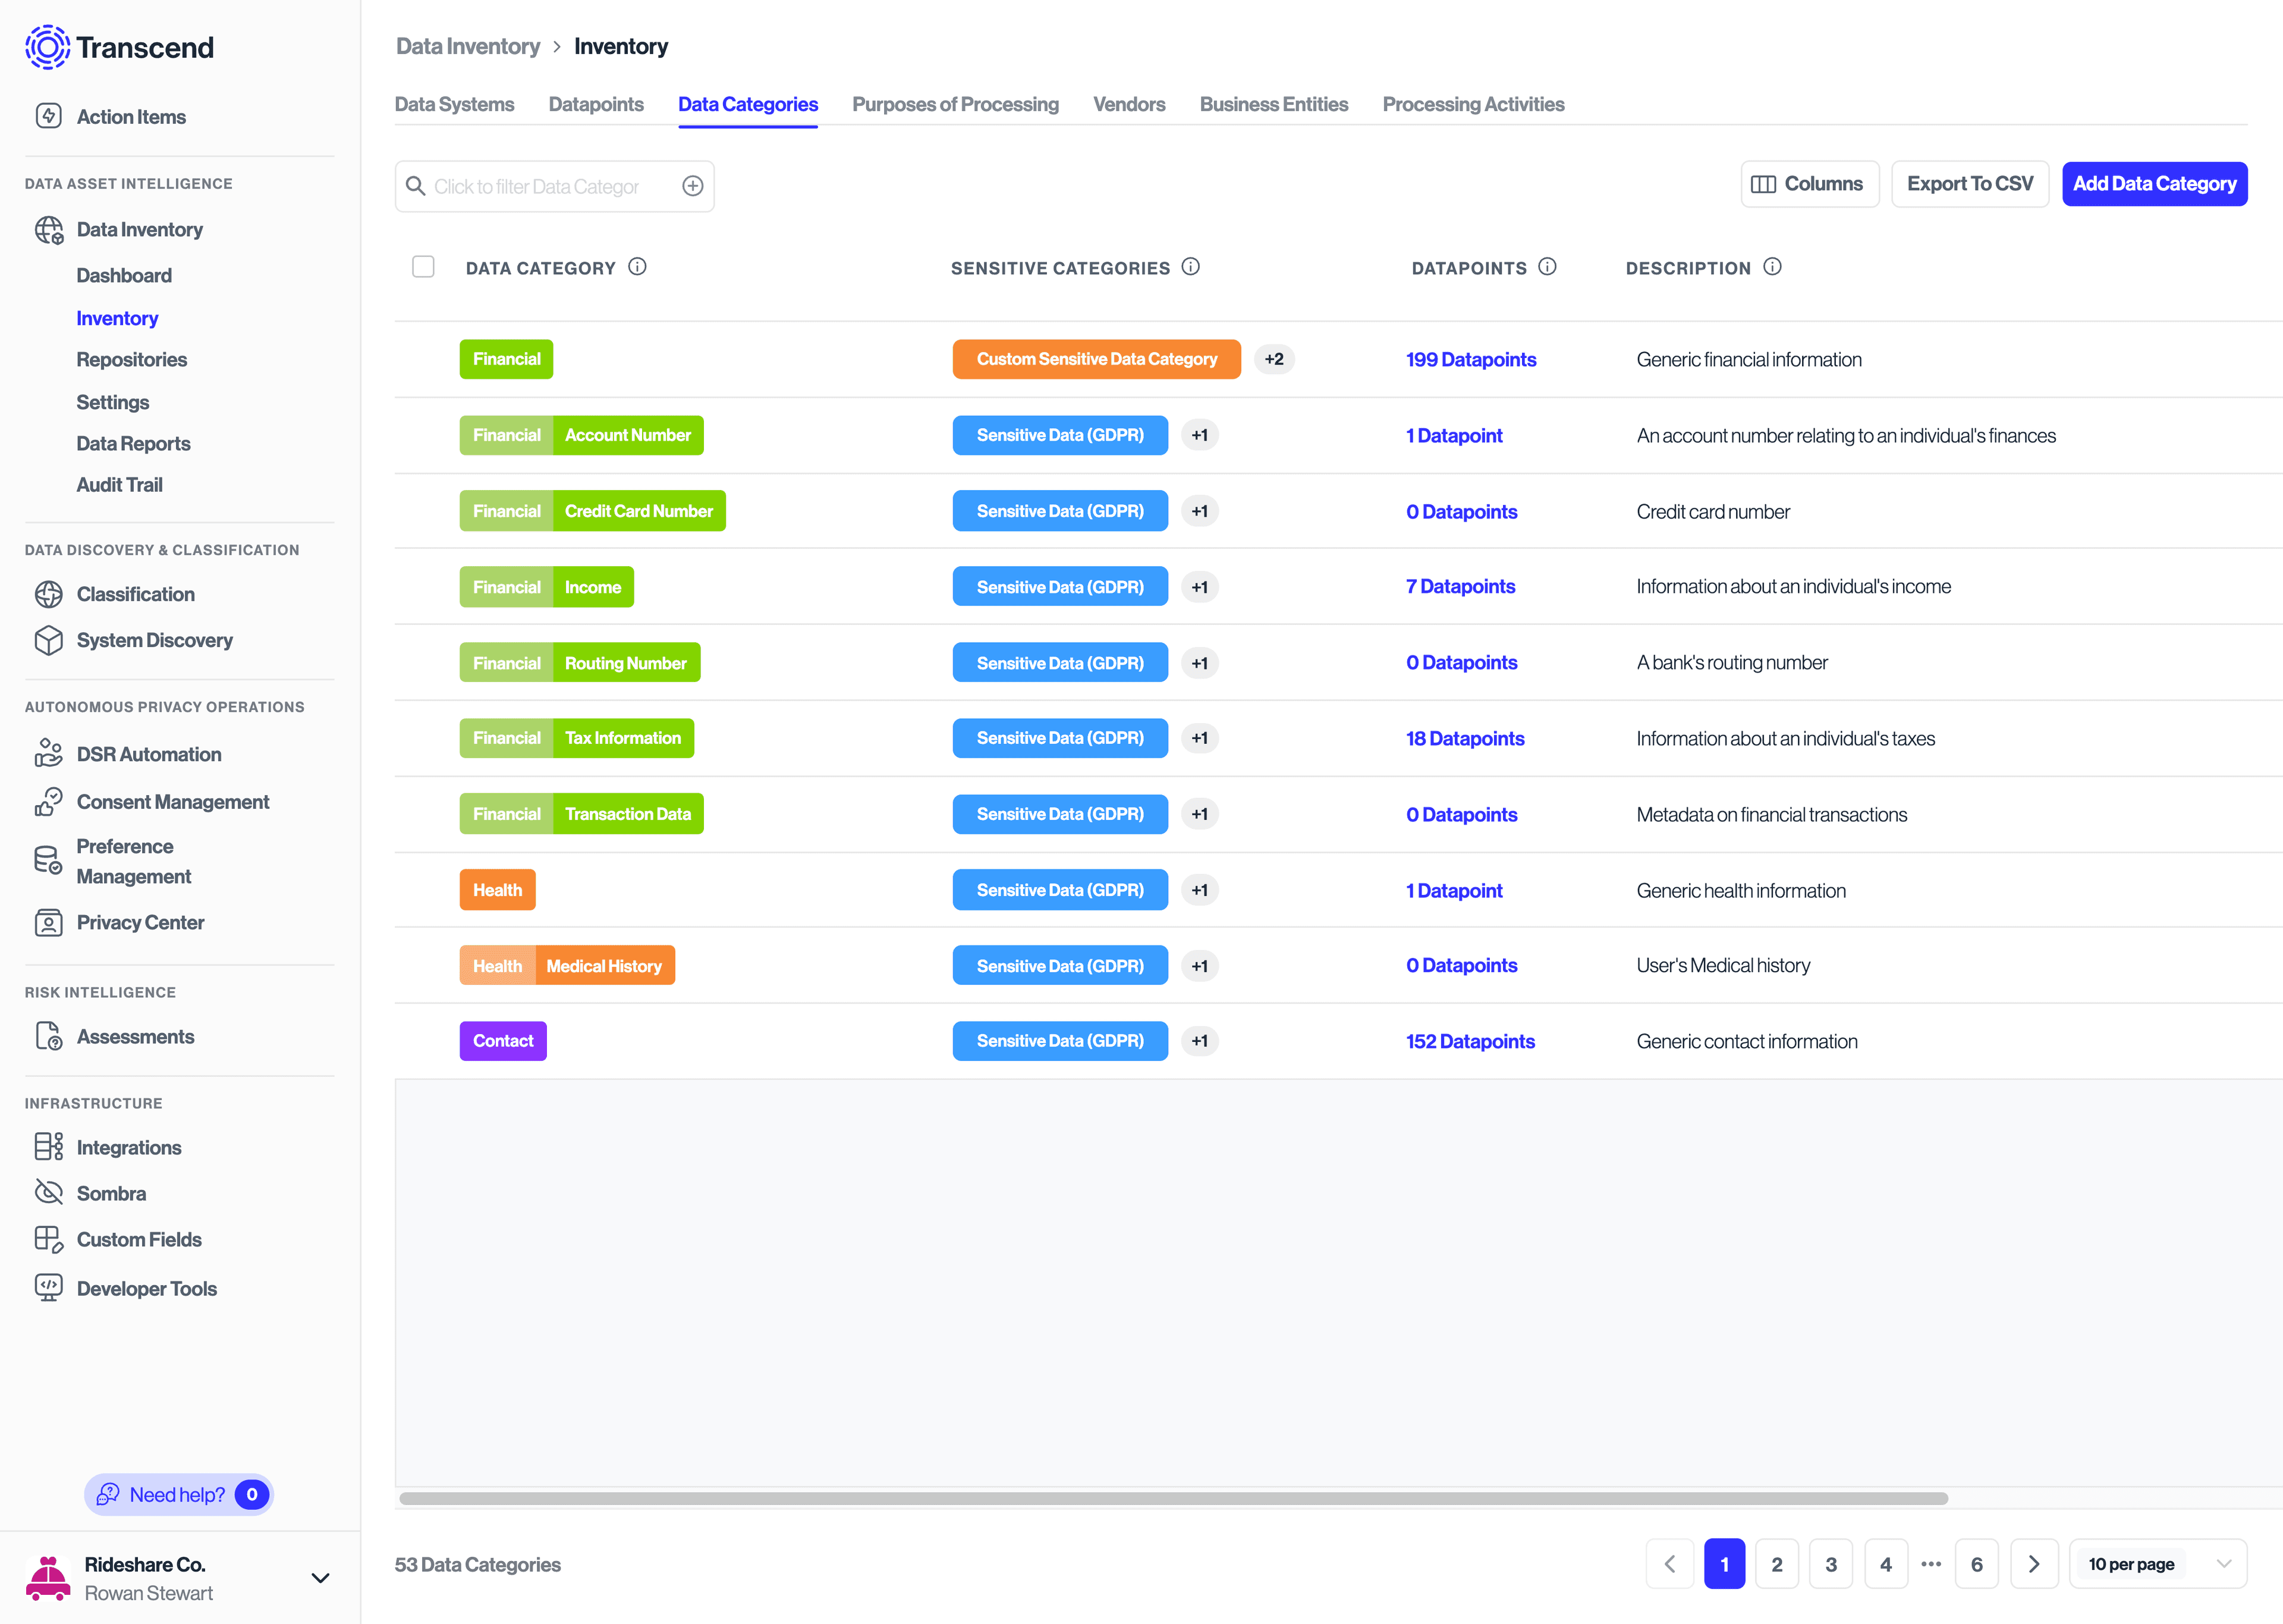Switch to the Vendors tab

pyautogui.click(x=1128, y=104)
